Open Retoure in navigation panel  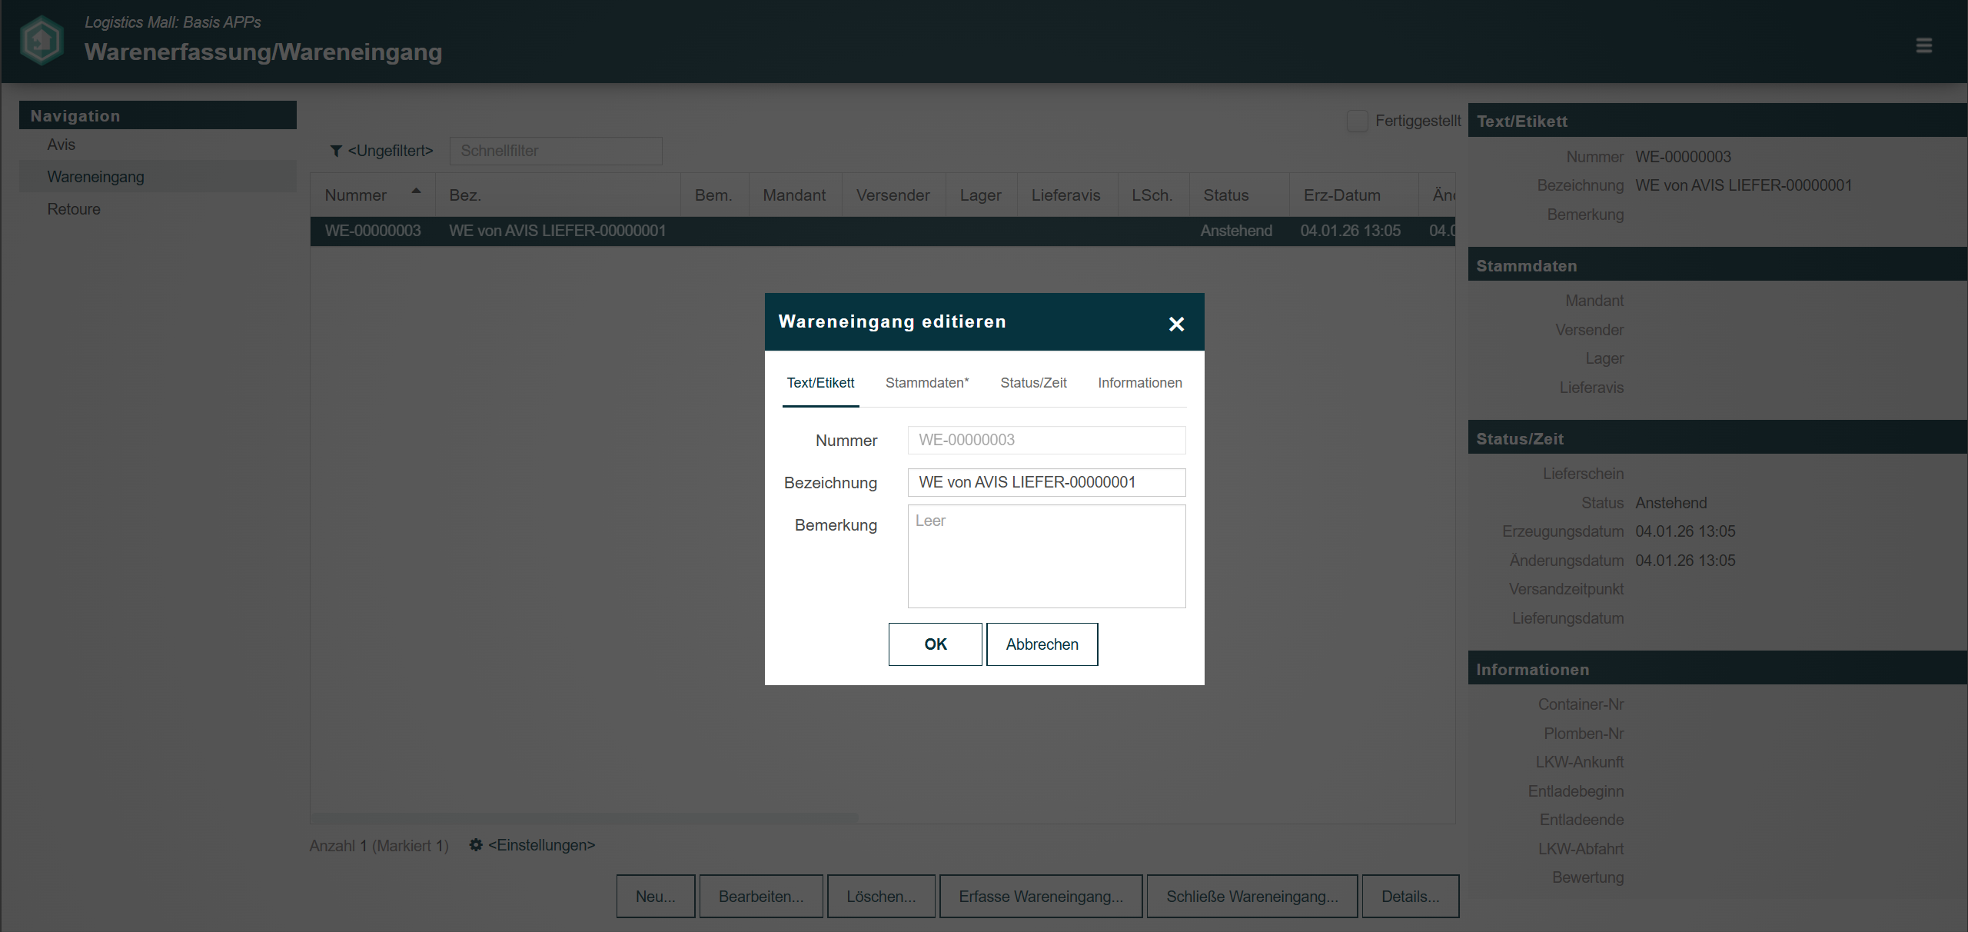(74, 209)
